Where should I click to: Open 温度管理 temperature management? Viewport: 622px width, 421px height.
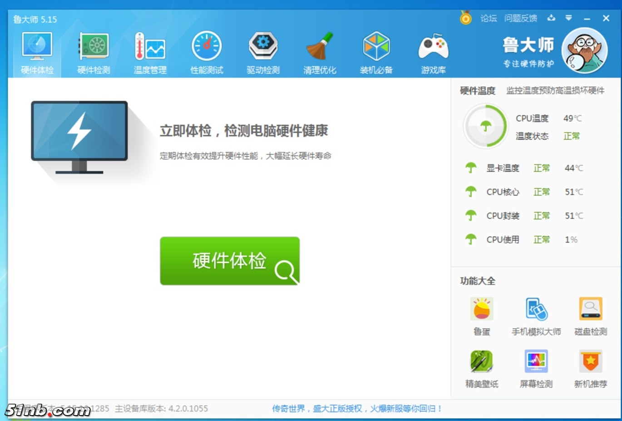(x=150, y=53)
